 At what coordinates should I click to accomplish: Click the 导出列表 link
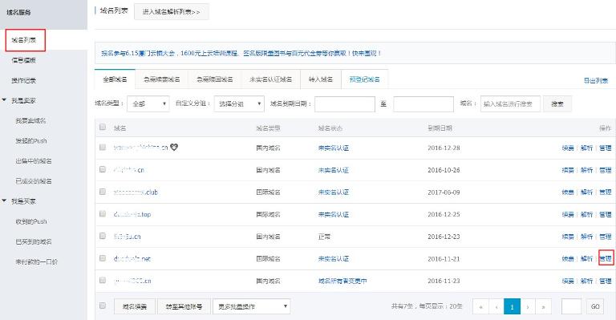596,80
